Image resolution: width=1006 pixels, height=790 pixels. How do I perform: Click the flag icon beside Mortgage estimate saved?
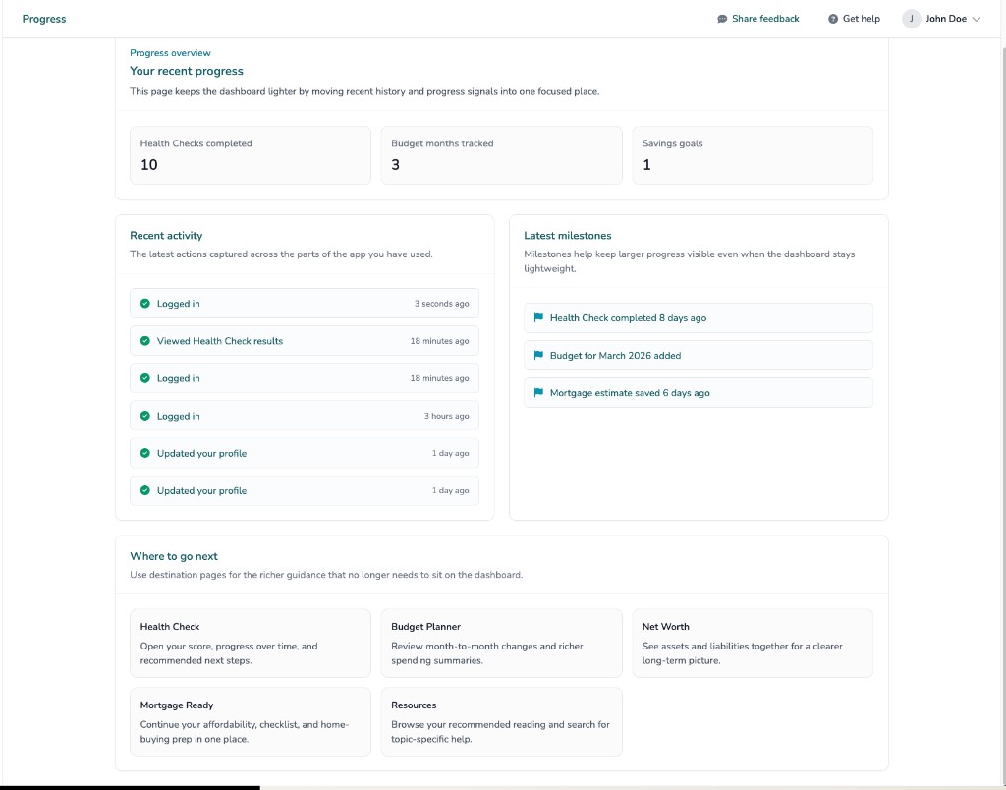click(538, 393)
